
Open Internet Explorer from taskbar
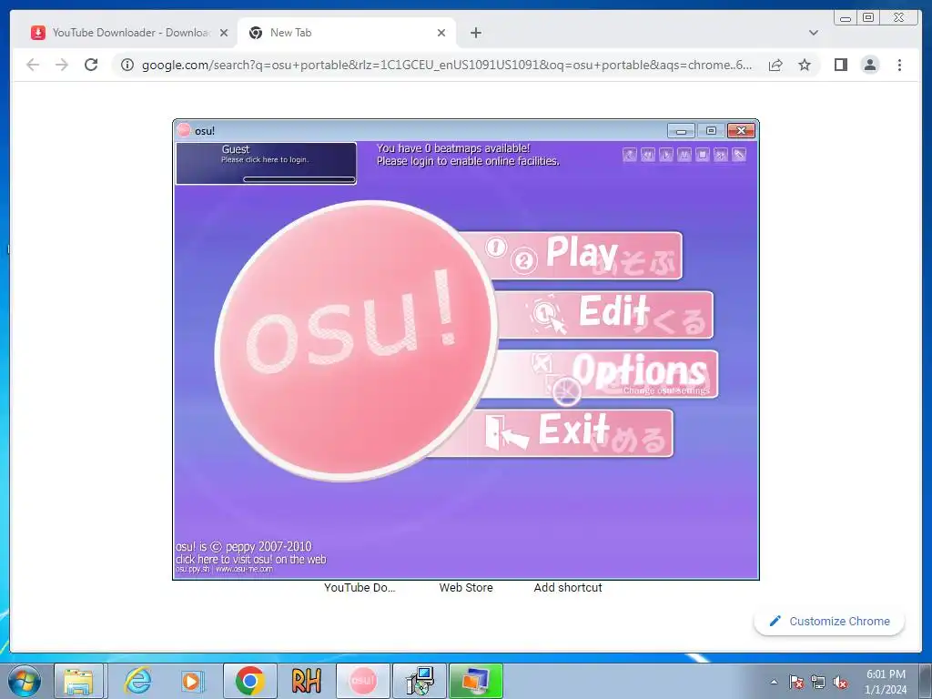[138, 681]
